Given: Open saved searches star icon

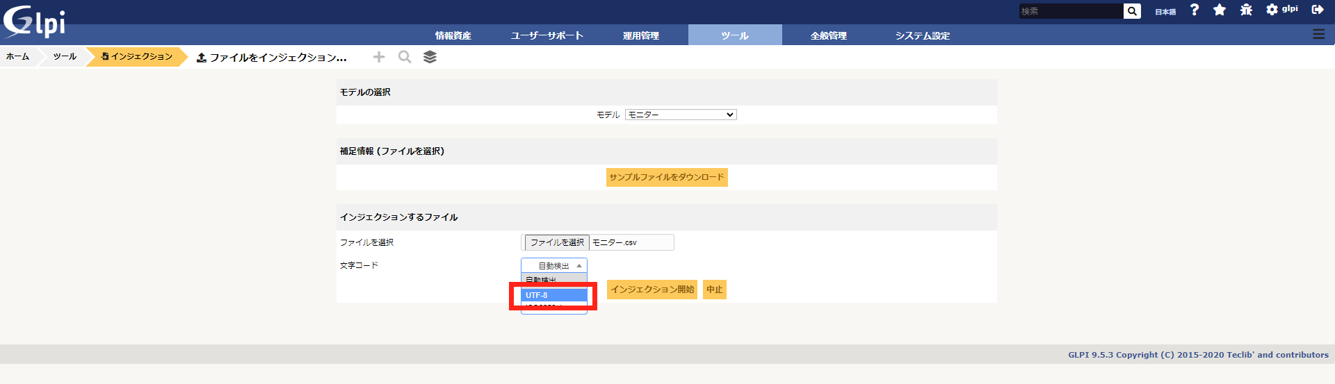Looking at the screenshot, I should coord(1220,10).
